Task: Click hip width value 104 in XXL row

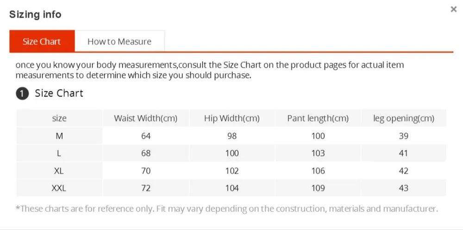Action: (x=231, y=188)
